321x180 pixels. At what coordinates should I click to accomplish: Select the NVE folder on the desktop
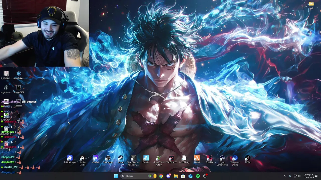(x=311, y=5)
